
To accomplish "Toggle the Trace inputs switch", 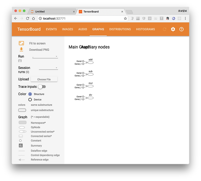I will coord(42,87).
